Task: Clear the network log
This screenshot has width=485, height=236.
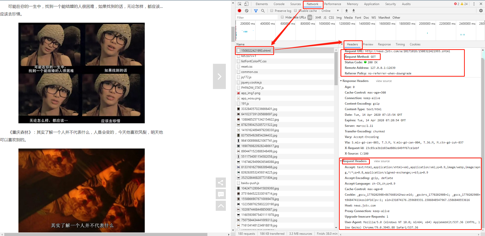Action: coord(247,11)
